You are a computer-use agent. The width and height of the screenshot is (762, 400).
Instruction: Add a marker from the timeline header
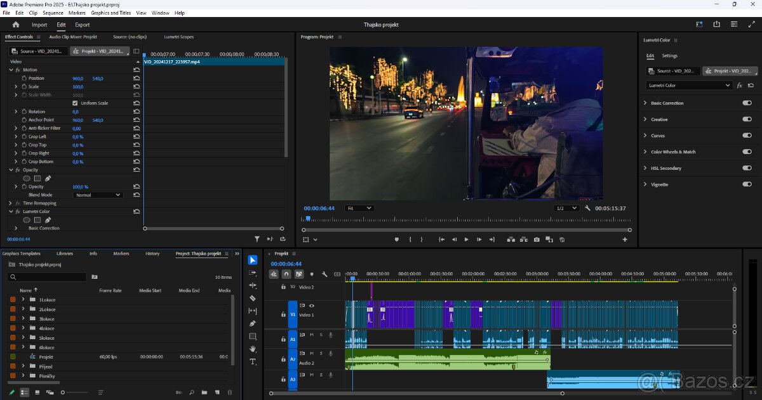[311, 274]
